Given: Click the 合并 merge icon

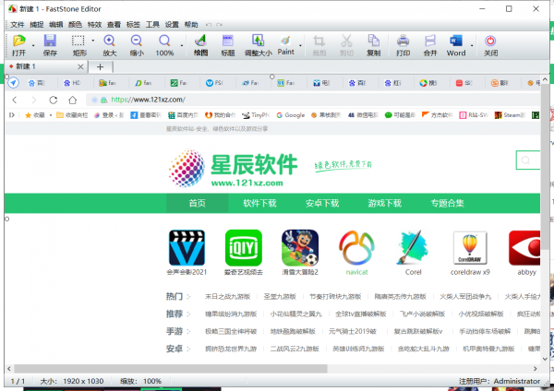Looking at the screenshot, I should 430,41.
